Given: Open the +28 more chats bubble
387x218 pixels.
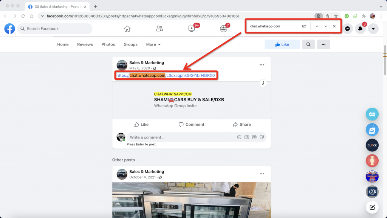Looking at the screenshot, I should [372, 192].
